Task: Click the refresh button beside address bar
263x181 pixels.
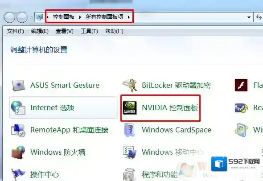Action: coord(259,17)
